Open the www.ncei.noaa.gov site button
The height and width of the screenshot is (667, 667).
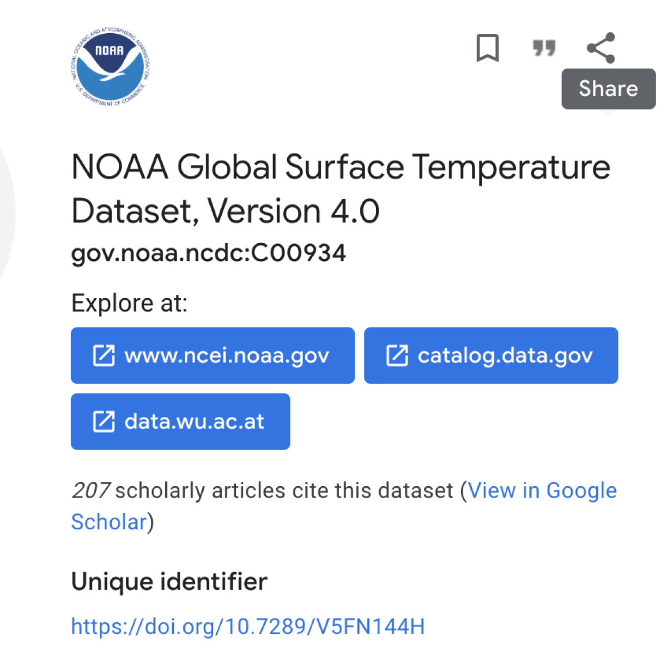point(213,355)
